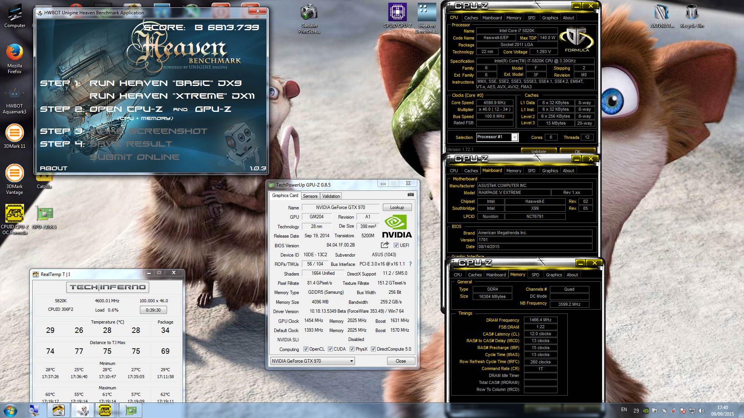The image size is (744, 418).
Task: Open Caches tab in top CPU-Z window
Action: pos(471,18)
